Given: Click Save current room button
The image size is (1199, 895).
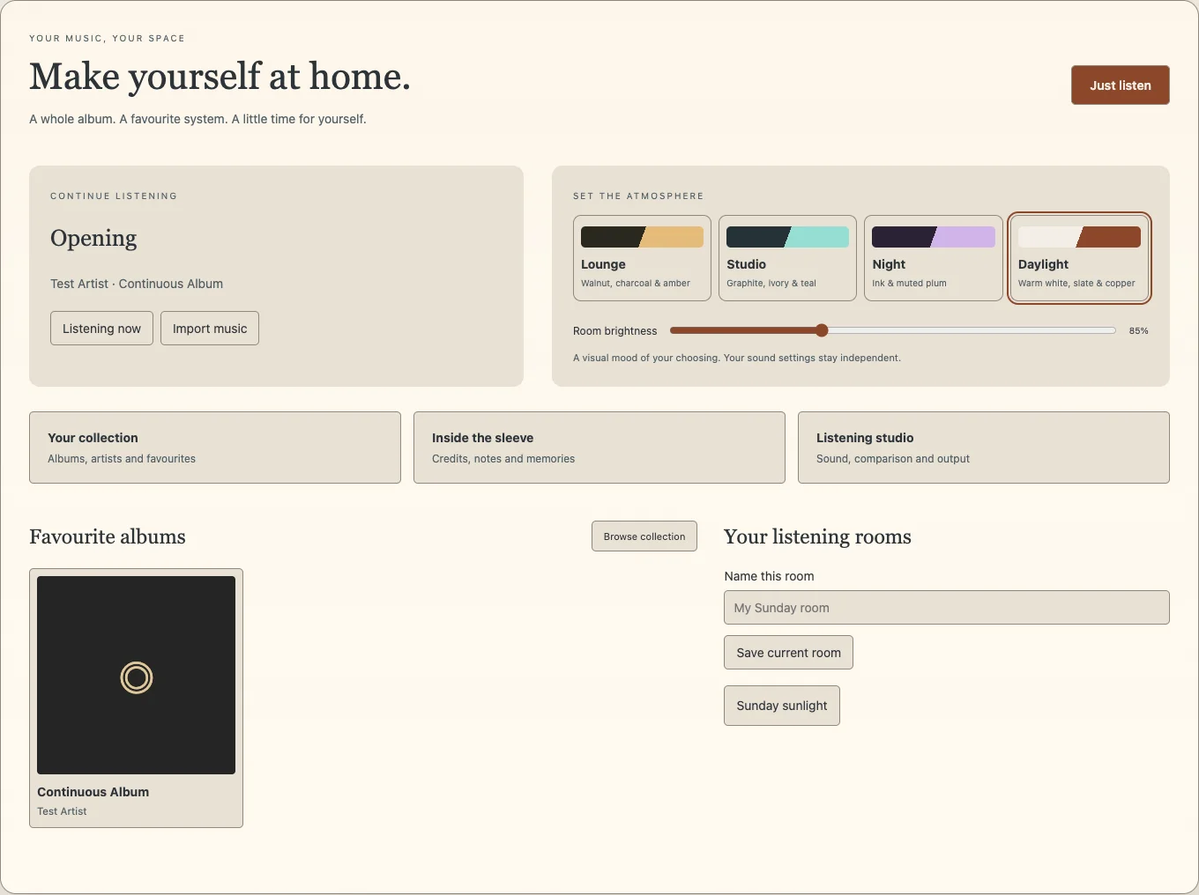Looking at the screenshot, I should click(788, 652).
